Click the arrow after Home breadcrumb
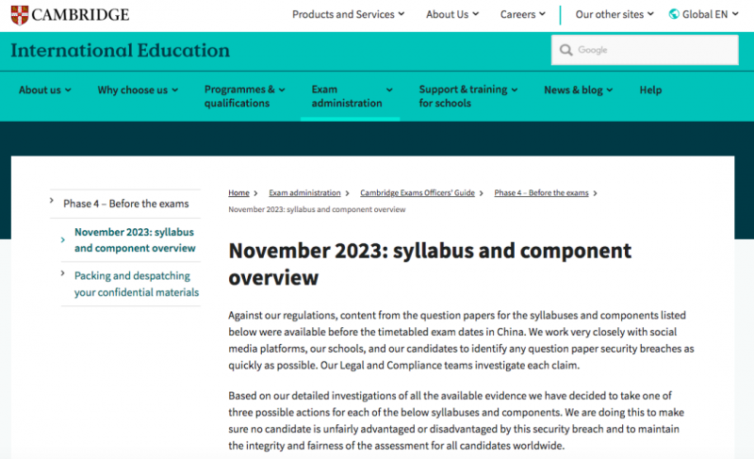754x459 pixels. point(255,193)
